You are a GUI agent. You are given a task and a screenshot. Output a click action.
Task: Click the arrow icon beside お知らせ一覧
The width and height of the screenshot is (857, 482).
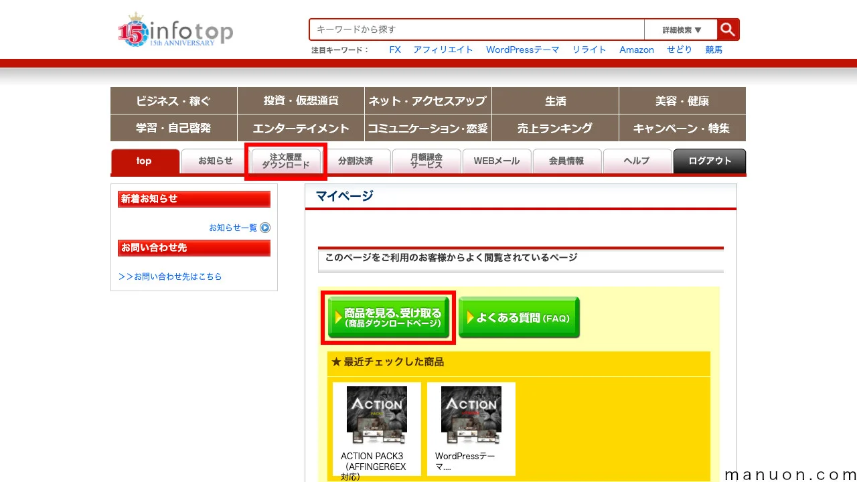pos(264,228)
